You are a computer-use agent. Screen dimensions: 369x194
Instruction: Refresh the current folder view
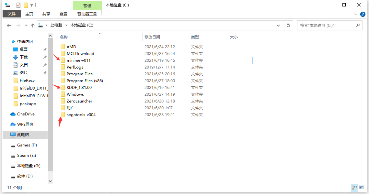pyautogui.click(x=288, y=25)
